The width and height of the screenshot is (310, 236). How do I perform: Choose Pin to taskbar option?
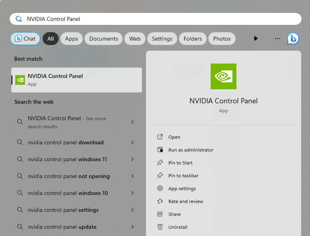coord(183,176)
